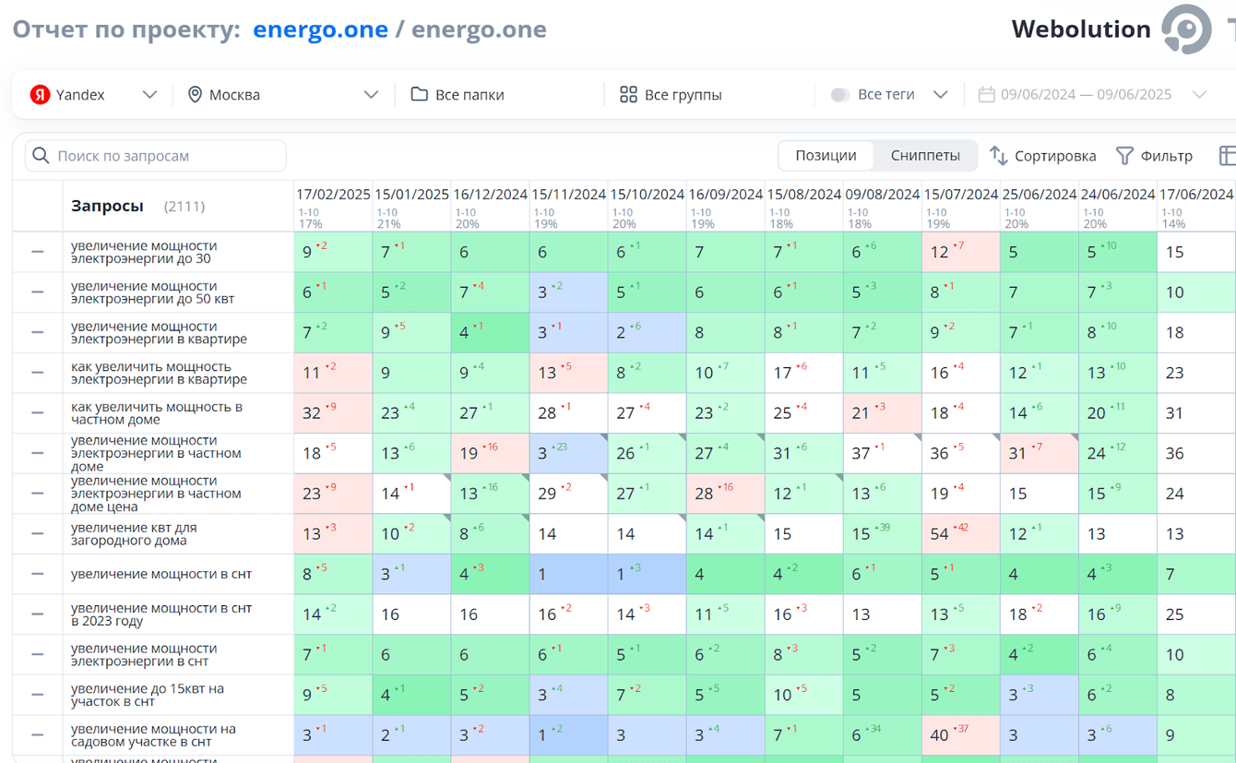Switch to the Позиции tab
The image size is (1236, 763).
point(826,156)
